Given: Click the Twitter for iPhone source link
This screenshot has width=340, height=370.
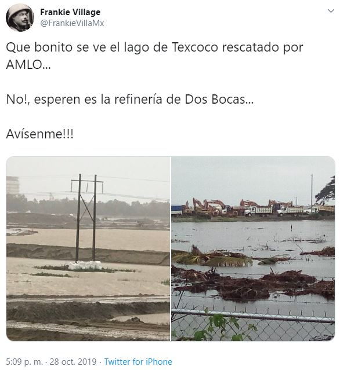Looking at the screenshot, I should click(138, 362).
